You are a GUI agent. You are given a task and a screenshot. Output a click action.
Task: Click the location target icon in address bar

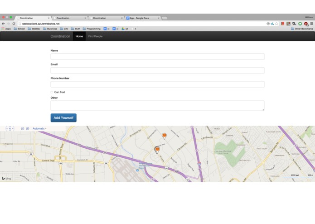(268, 24)
